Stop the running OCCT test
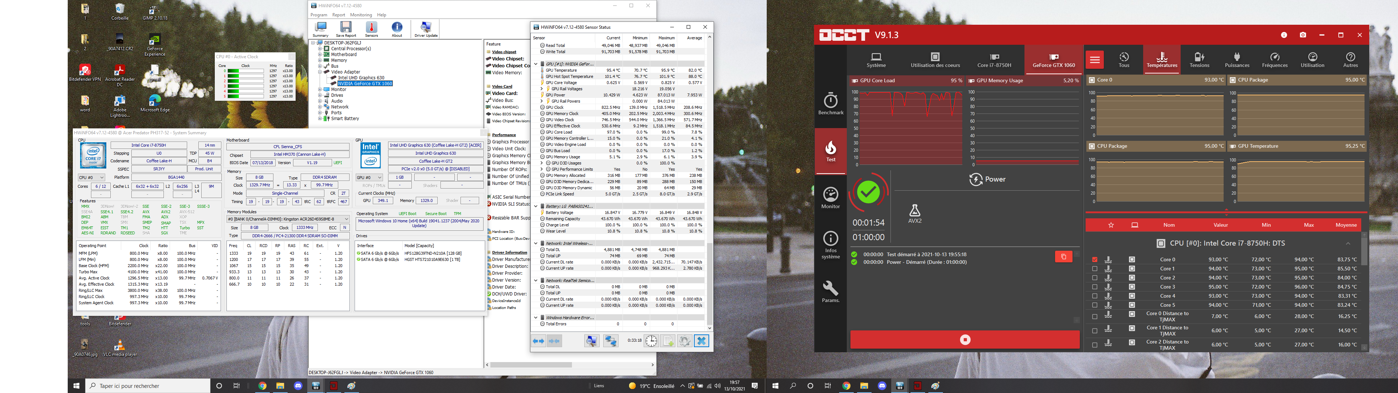This screenshot has height=393, width=1398. 965,340
